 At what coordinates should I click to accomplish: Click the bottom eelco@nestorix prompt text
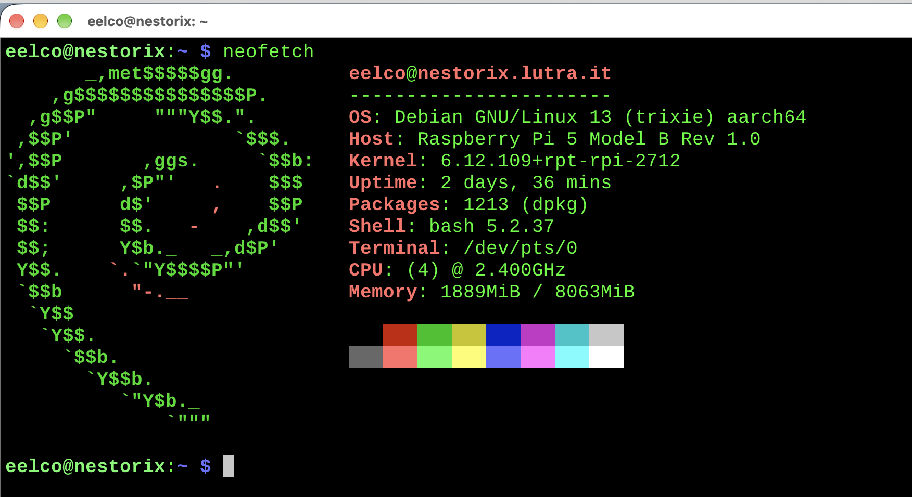tap(85, 466)
